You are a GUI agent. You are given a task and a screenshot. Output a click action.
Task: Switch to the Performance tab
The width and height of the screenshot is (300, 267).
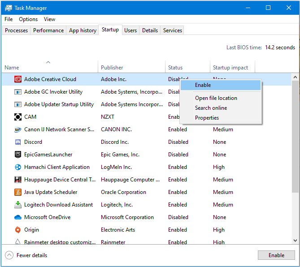tap(48, 30)
